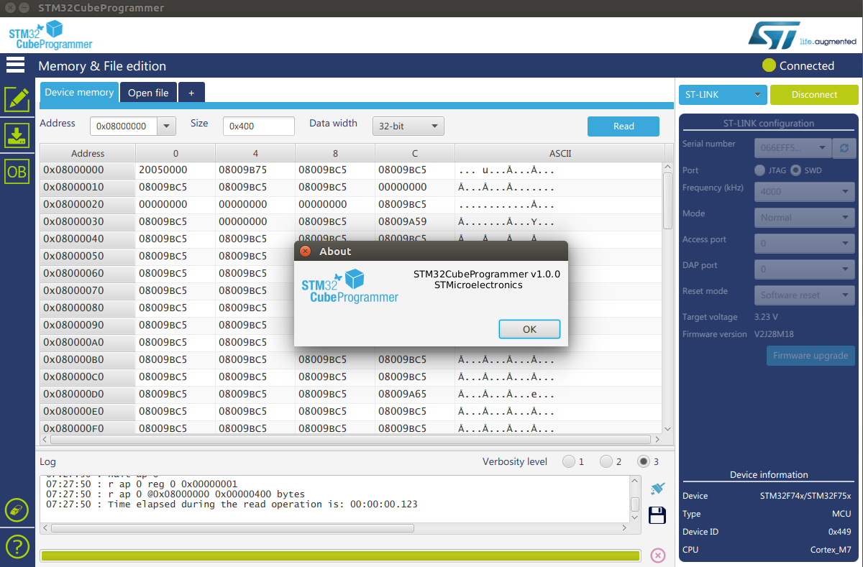Select address row 0x080000F0
Image resolution: width=863 pixels, height=567 pixels.
(88, 428)
